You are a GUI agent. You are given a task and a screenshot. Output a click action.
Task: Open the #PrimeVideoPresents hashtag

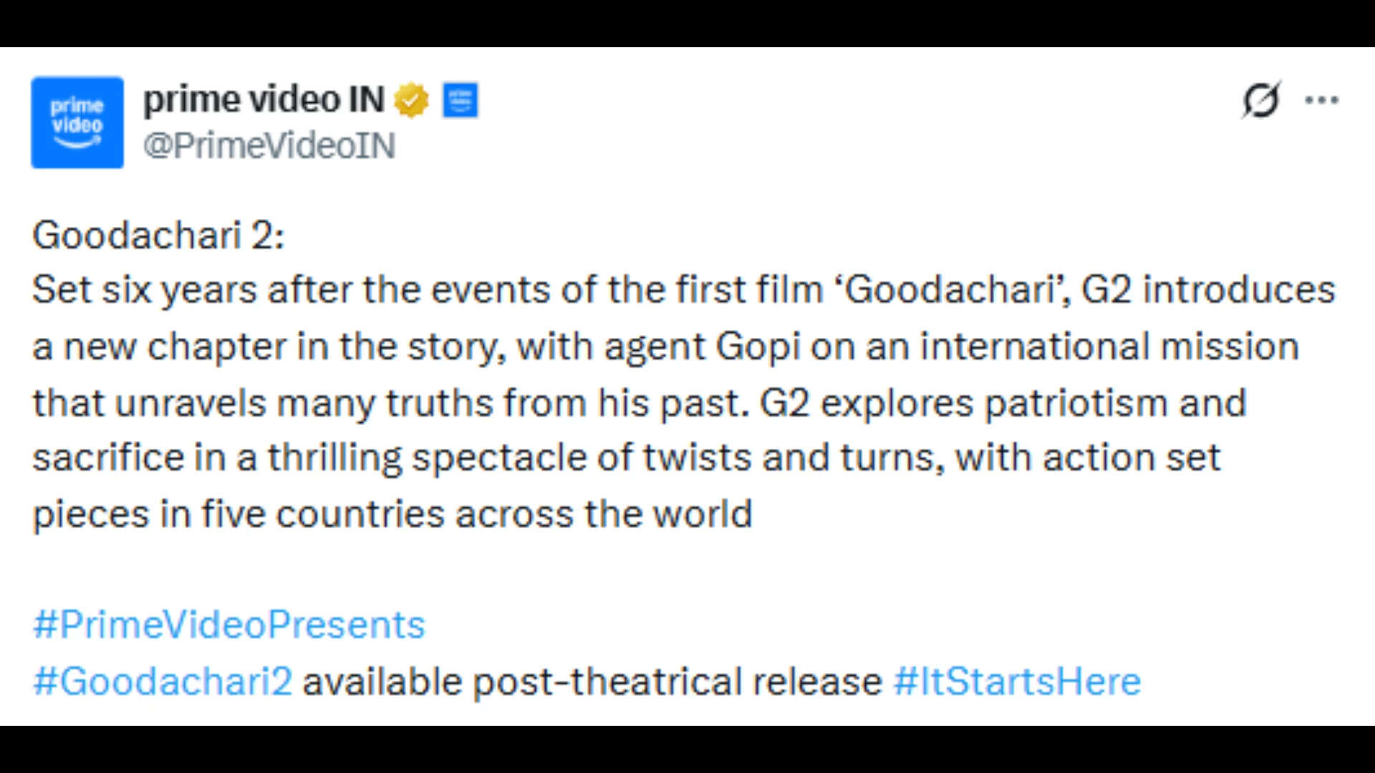point(228,624)
